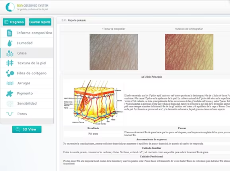Viewport: 230px width, 171px height.
Task: Click the Humedad water drop icon
Action: 10,43
